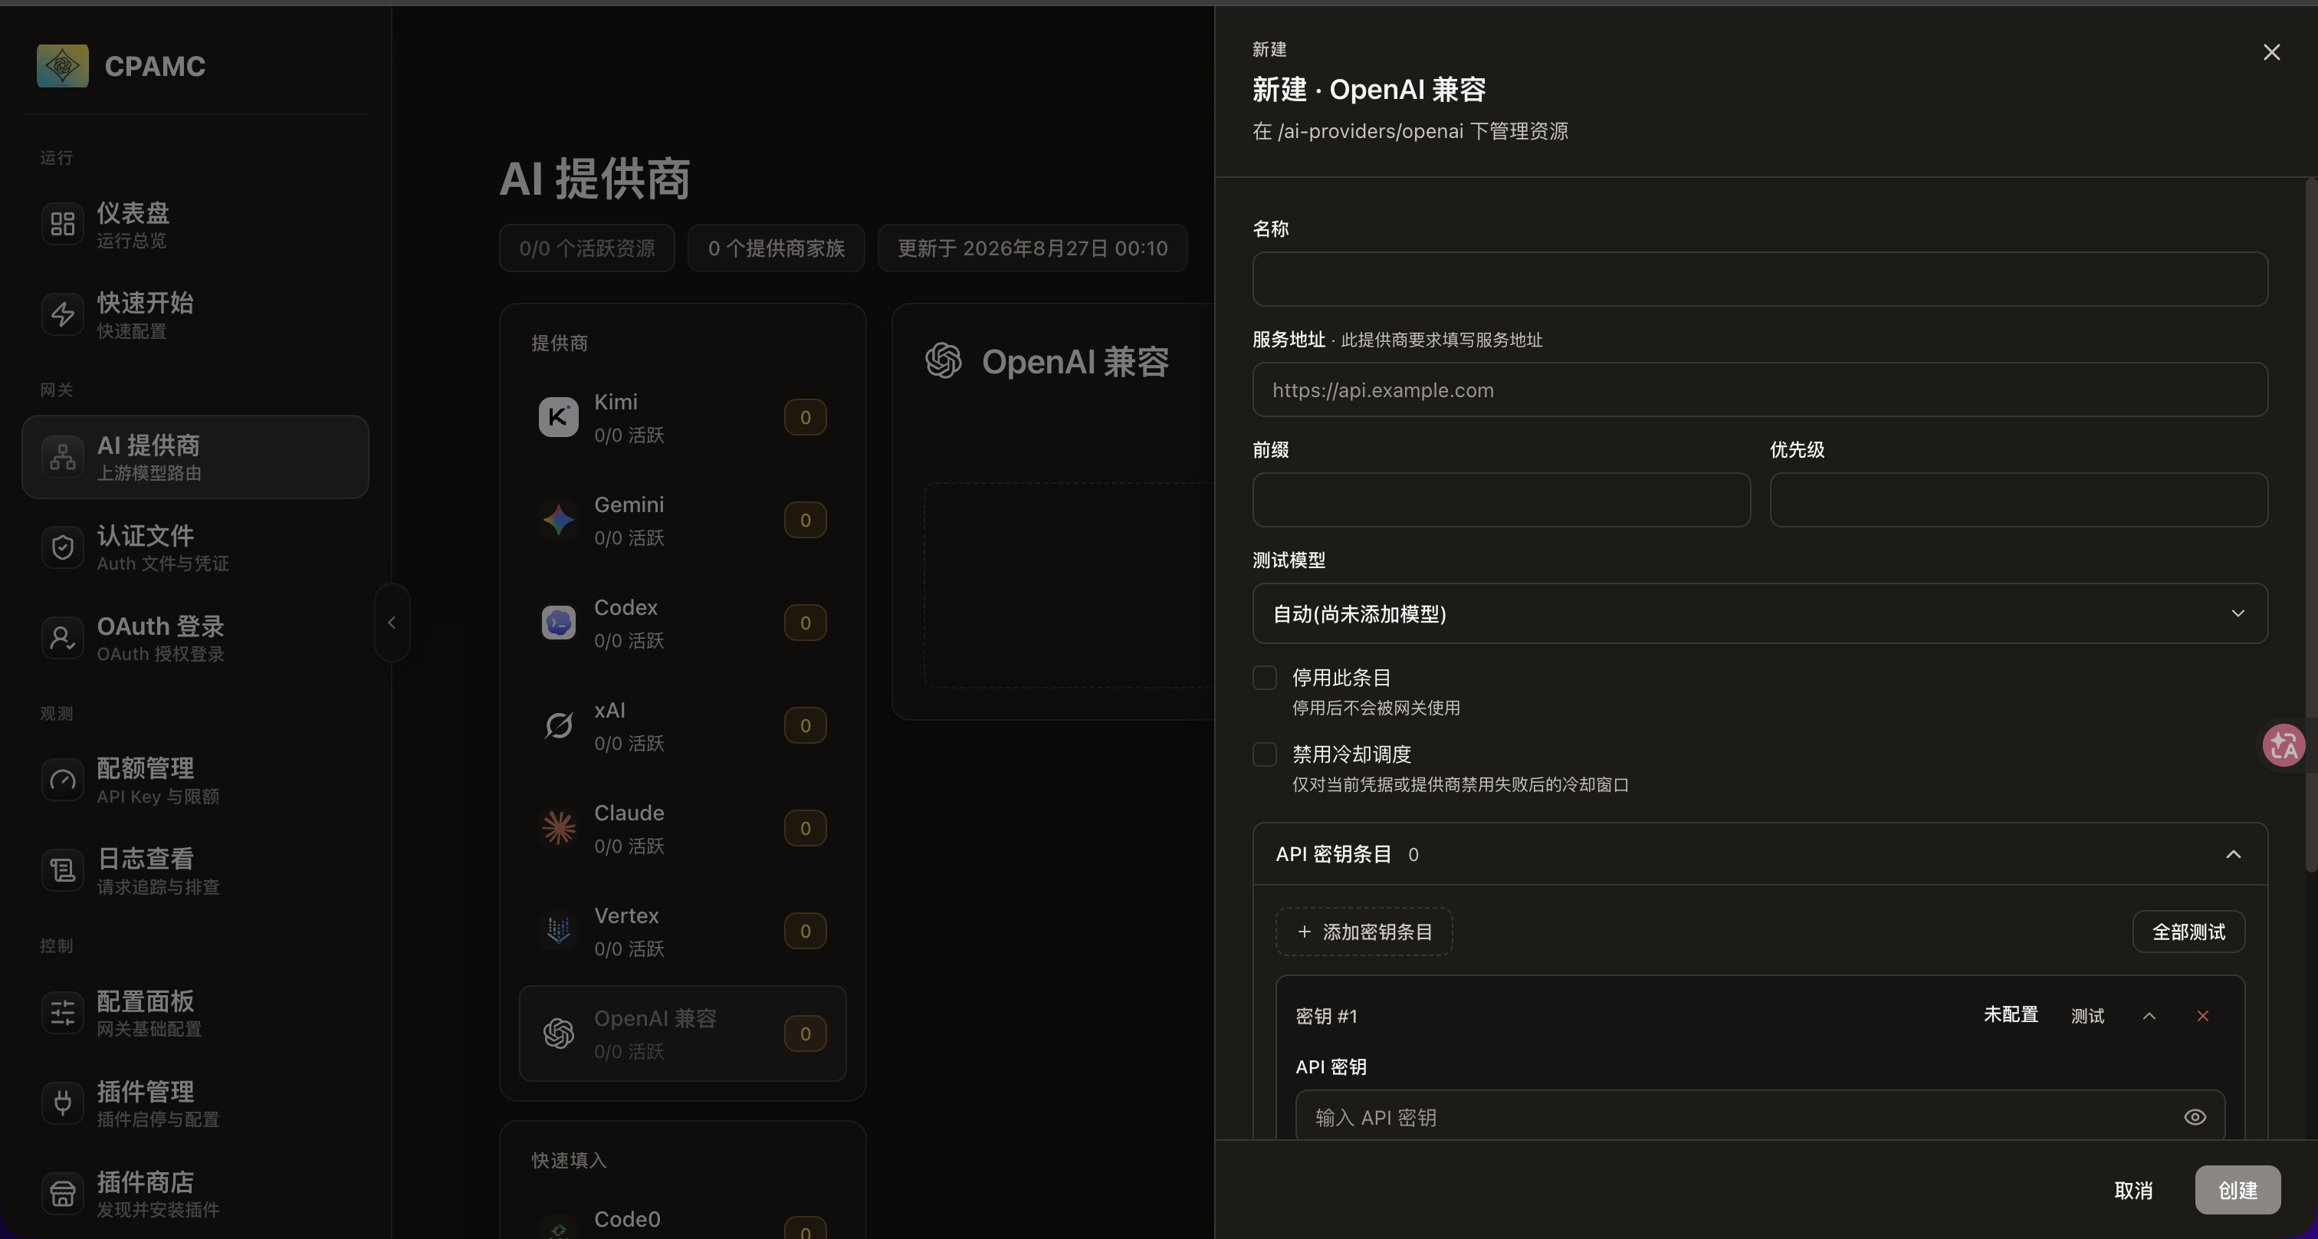The width and height of the screenshot is (2318, 1239).
Task: Click the CPAMC logo icon
Action: pyautogui.click(x=62, y=66)
